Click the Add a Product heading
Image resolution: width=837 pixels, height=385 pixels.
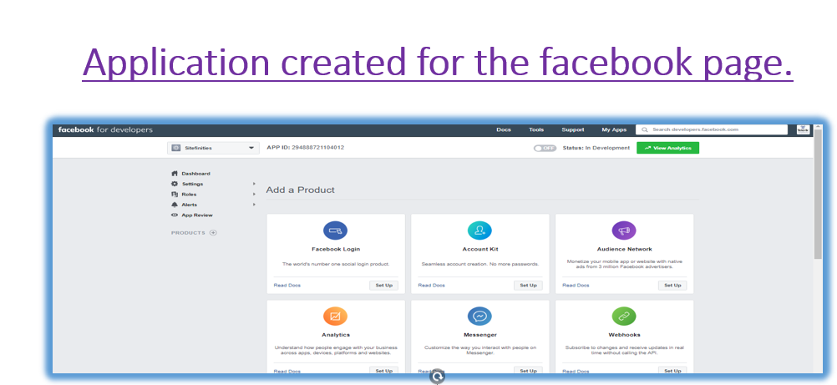click(301, 190)
